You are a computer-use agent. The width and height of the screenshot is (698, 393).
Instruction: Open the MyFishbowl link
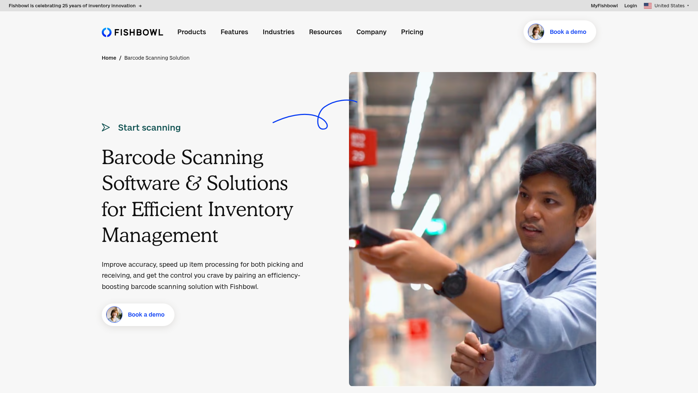point(604,6)
